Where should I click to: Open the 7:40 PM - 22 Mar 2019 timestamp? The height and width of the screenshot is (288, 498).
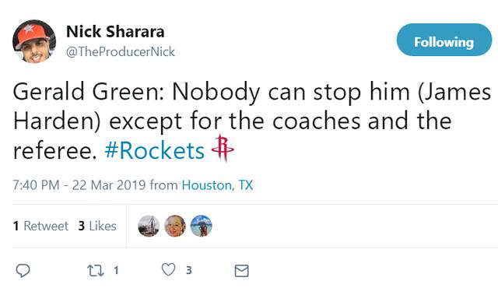(x=79, y=185)
